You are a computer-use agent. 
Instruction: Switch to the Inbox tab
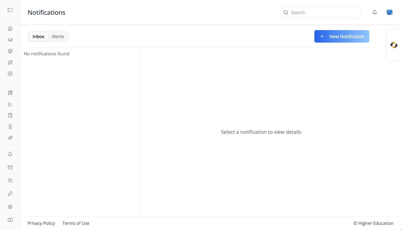[x=39, y=36]
